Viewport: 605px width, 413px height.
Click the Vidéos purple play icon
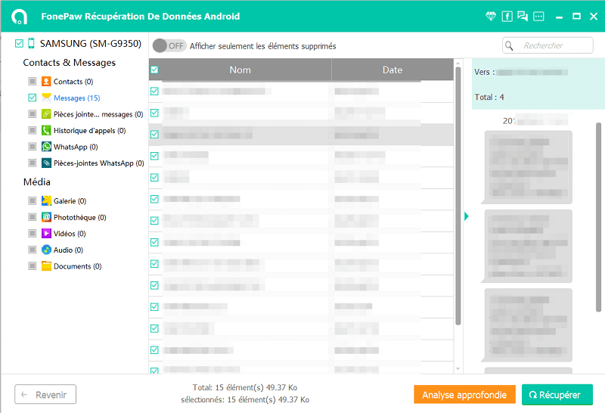coord(46,234)
